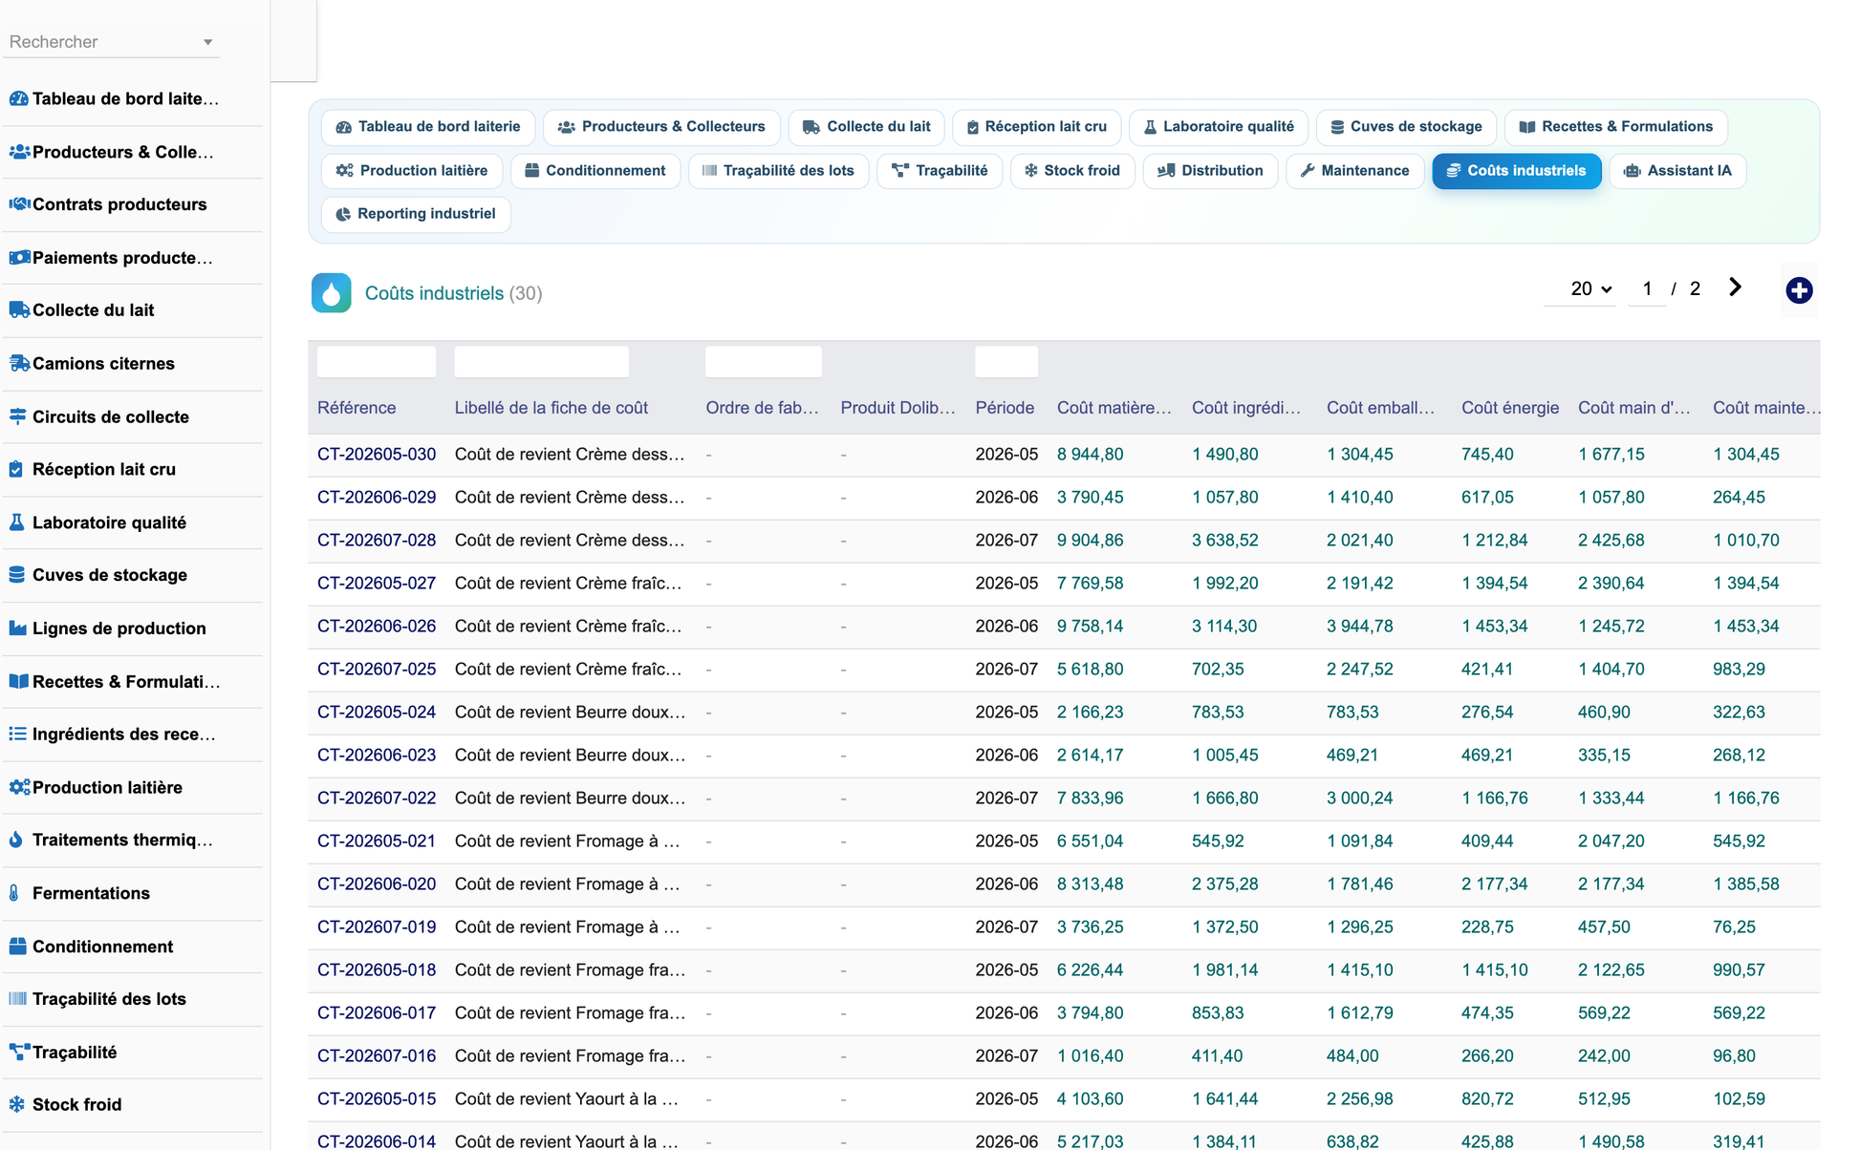Viewport: 1860px width, 1150px height.
Task: Open the Distribution tab
Action: tap(1210, 171)
